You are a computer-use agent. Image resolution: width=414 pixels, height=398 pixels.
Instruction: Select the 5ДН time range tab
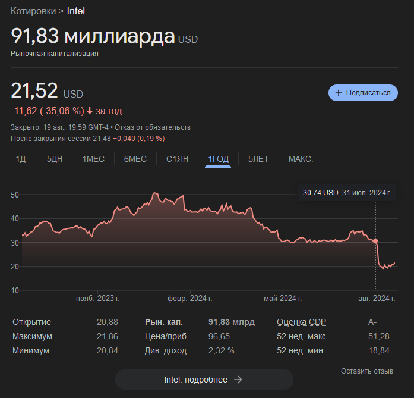tap(55, 159)
